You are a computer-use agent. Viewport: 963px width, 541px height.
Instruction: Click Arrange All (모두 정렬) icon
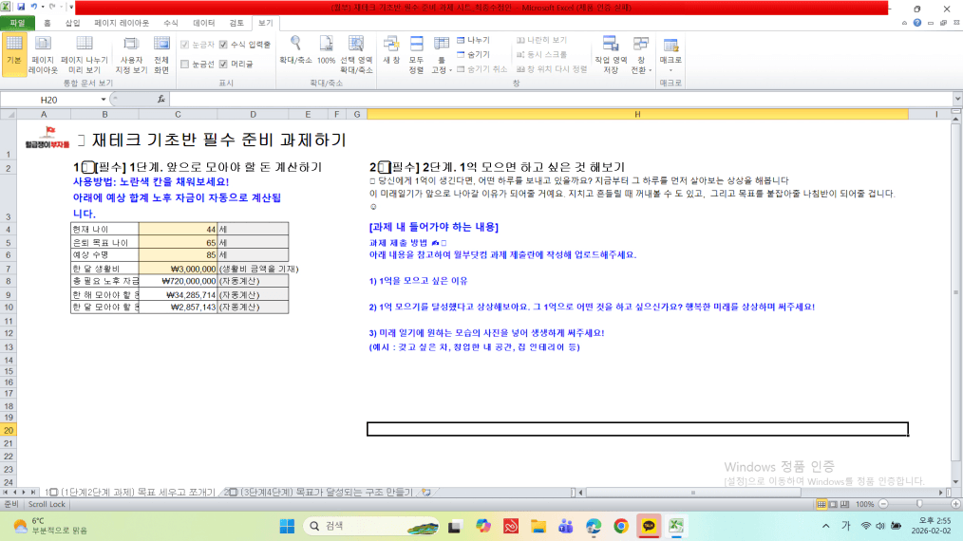(x=416, y=55)
